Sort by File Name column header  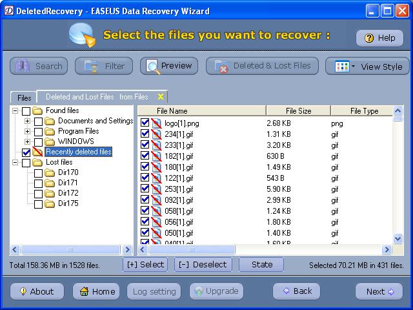click(x=202, y=110)
